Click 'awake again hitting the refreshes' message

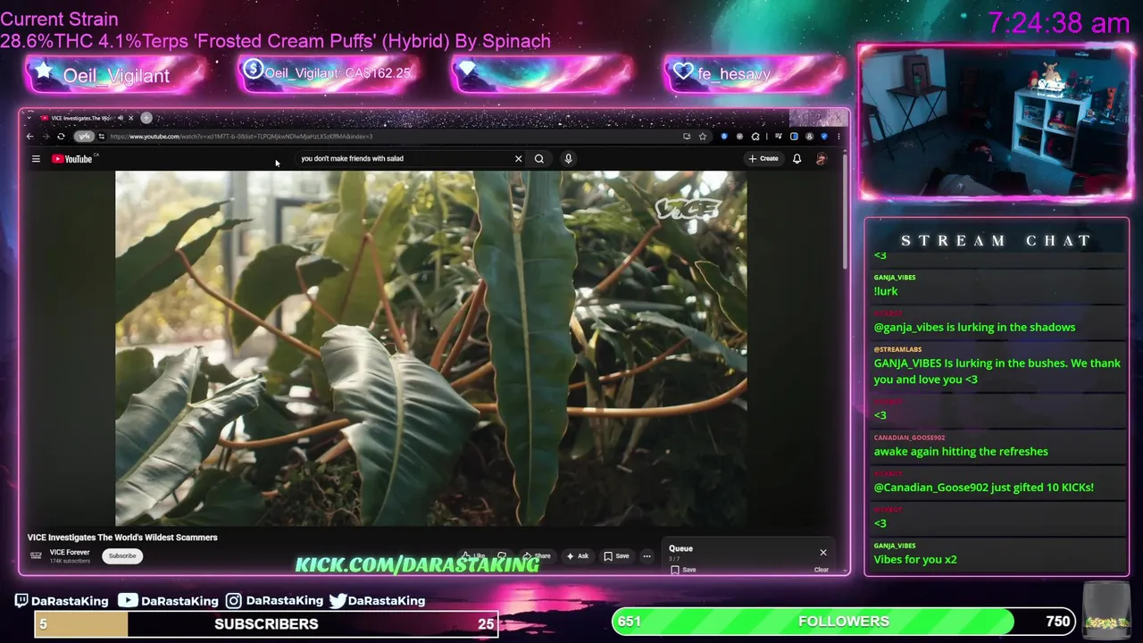click(961, 452)
